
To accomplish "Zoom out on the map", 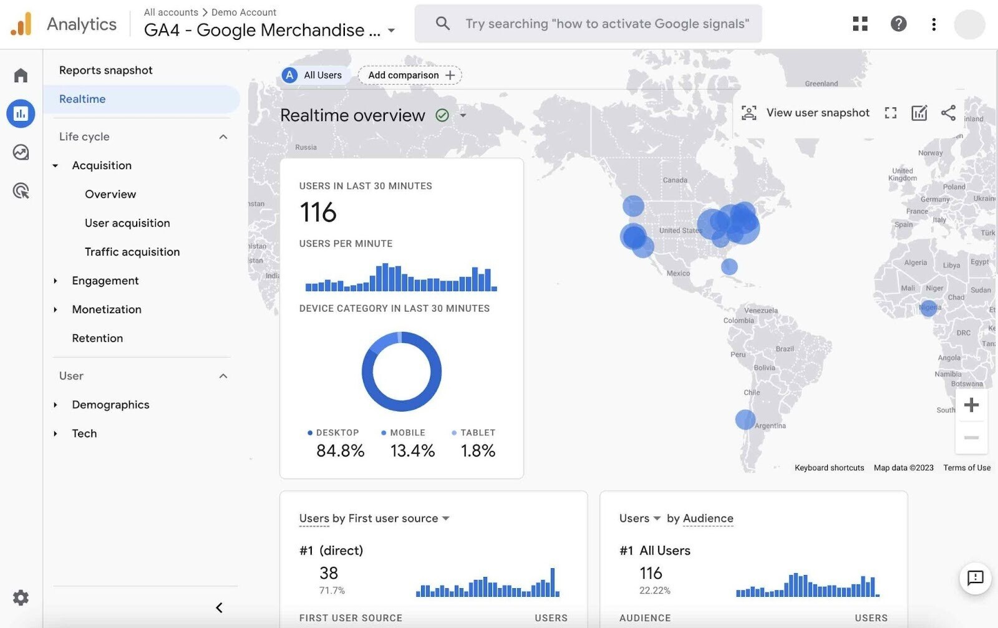I will [971, 438].
